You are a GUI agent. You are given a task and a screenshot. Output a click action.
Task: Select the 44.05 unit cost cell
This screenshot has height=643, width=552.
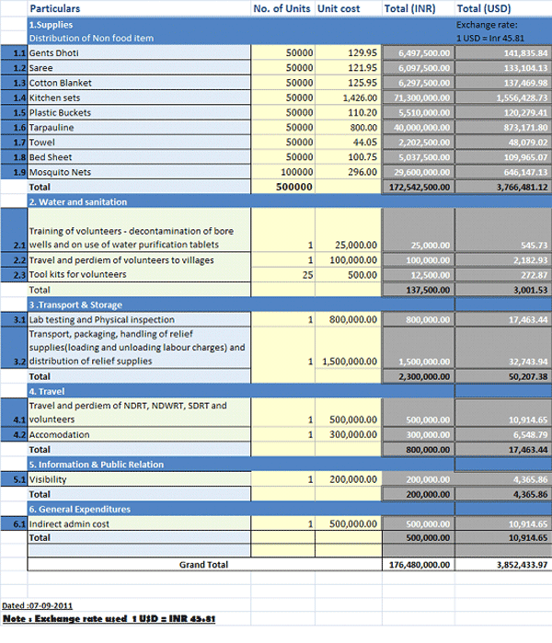click(x=348, y=143)
